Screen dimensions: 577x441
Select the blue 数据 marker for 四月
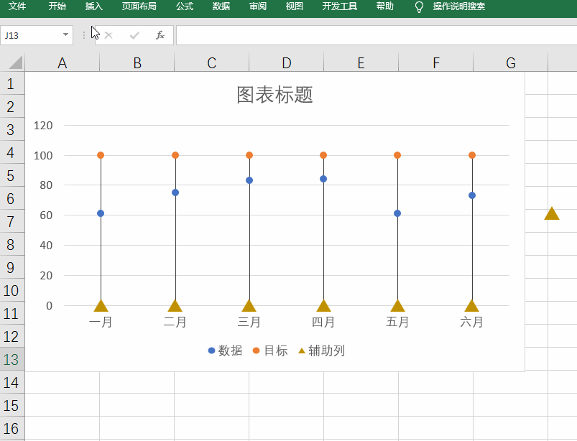[x=323, y=179]
